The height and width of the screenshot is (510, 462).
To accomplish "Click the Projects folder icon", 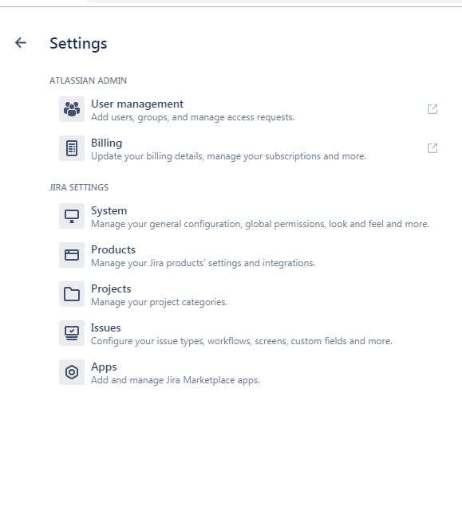I will point(72,294).
